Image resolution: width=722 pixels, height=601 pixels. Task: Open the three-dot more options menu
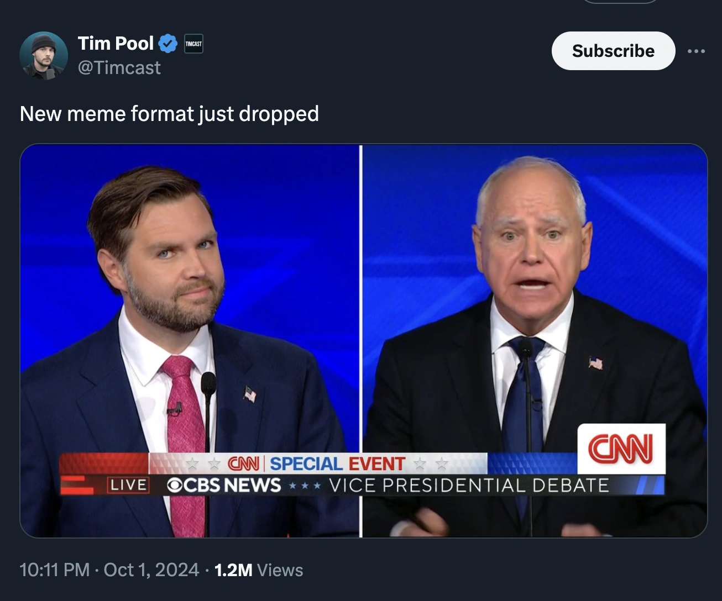point(696,51)
